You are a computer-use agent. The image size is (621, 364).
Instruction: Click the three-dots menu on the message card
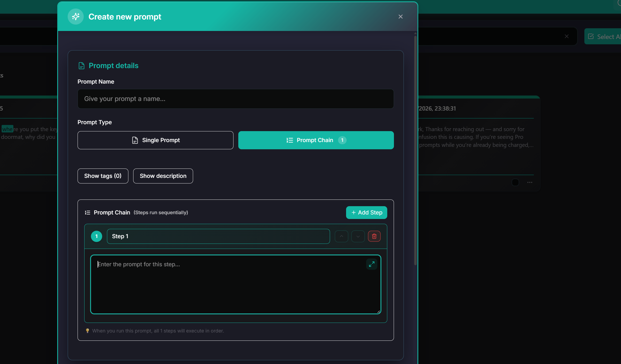point(530,182)
